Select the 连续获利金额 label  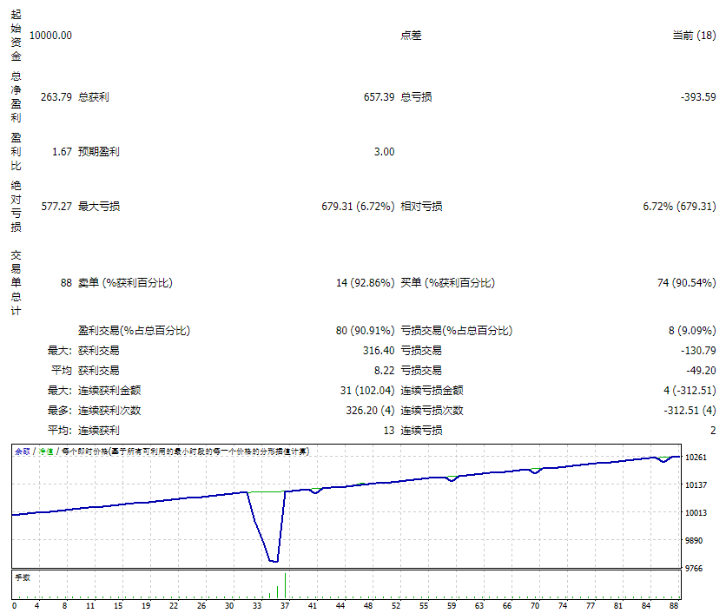pyautogui.click(x=109, y=391)
